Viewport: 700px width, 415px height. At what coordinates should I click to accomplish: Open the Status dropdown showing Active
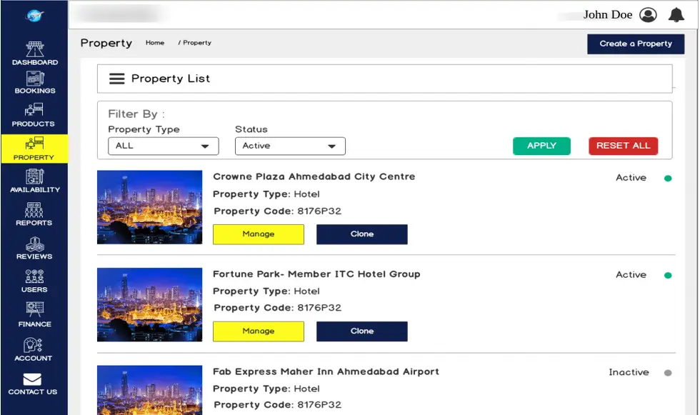coord(290,146)
